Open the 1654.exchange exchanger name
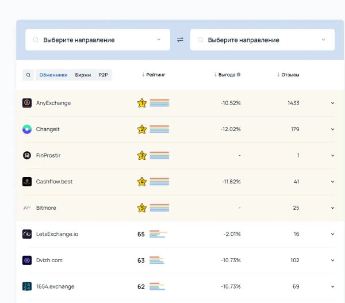 [x=55, y=286]
